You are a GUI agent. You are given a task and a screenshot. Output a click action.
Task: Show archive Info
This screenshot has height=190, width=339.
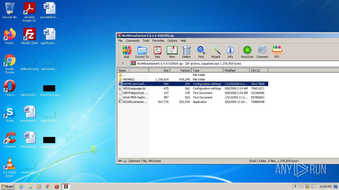(230, 52)
